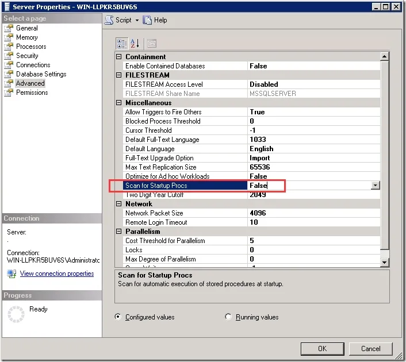Click the property grid scroll down arrow
This screenshot has height=362, width=406.
pyautogui.click(x=385, y=263)
